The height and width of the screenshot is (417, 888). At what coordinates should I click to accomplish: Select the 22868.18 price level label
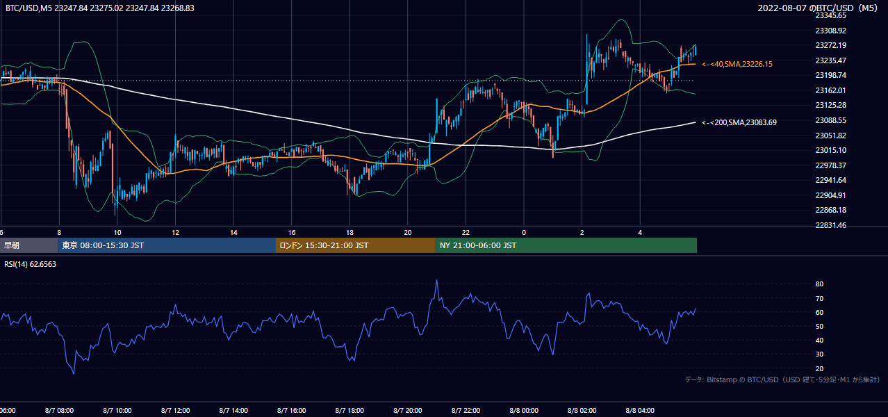pos(830,210)
